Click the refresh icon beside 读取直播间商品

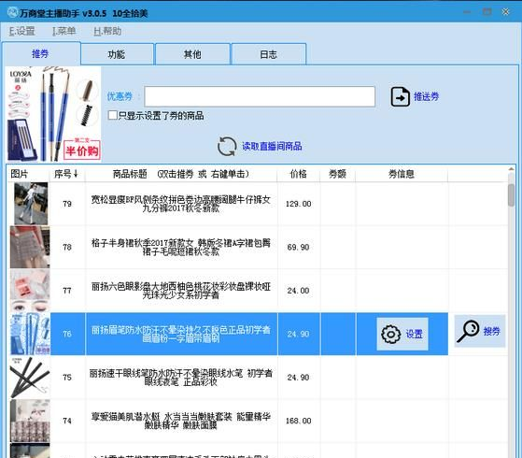click(x=227, y=147)
